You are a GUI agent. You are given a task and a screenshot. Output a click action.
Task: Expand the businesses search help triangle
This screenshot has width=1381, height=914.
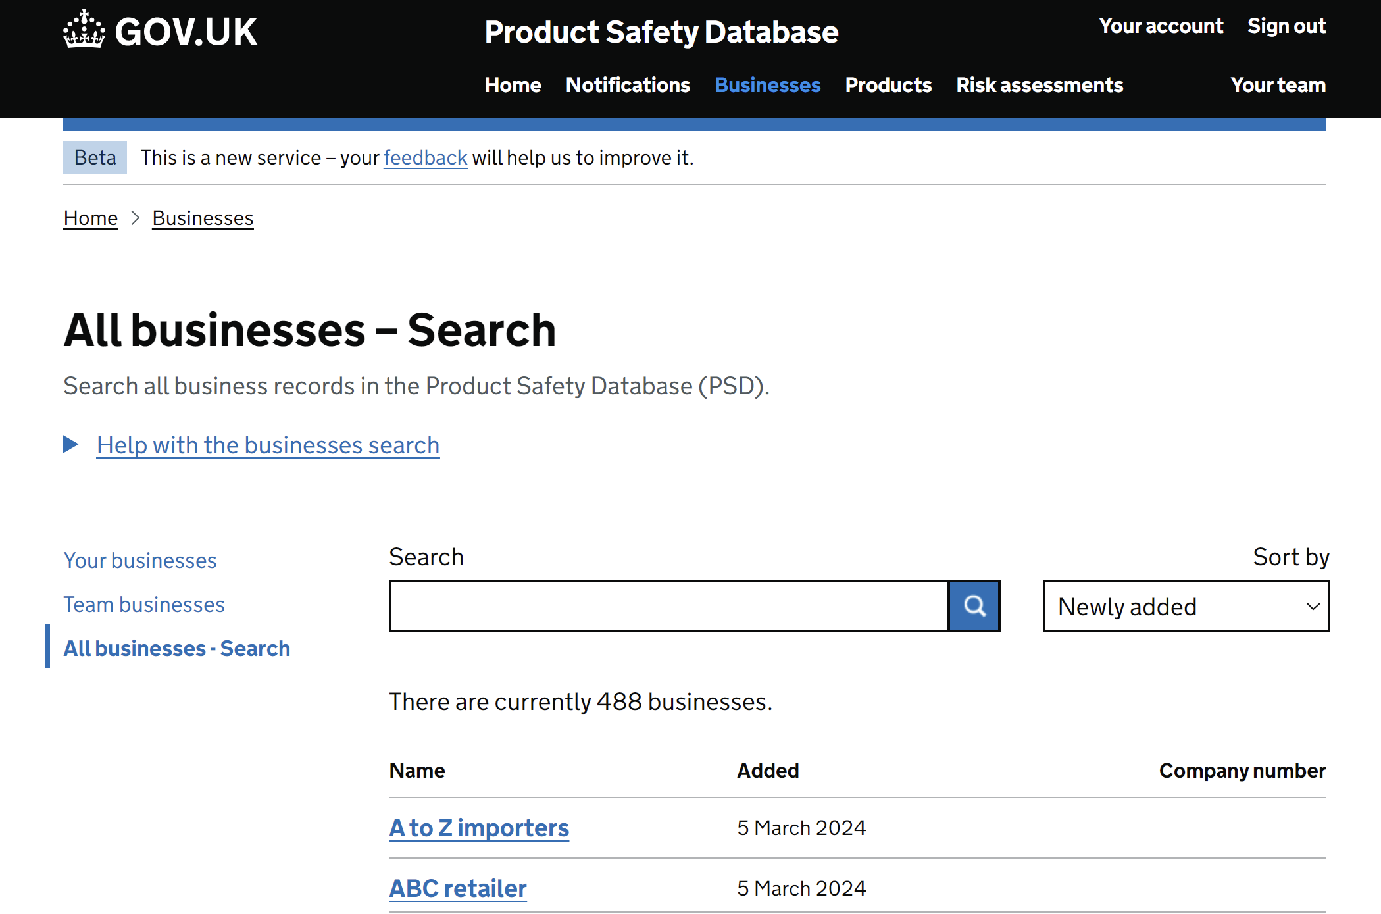71,445
